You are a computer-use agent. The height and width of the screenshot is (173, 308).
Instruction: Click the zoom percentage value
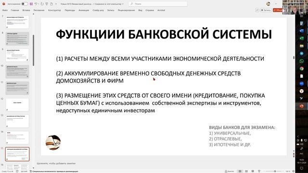pyautogui.click(x=288, y=171)
